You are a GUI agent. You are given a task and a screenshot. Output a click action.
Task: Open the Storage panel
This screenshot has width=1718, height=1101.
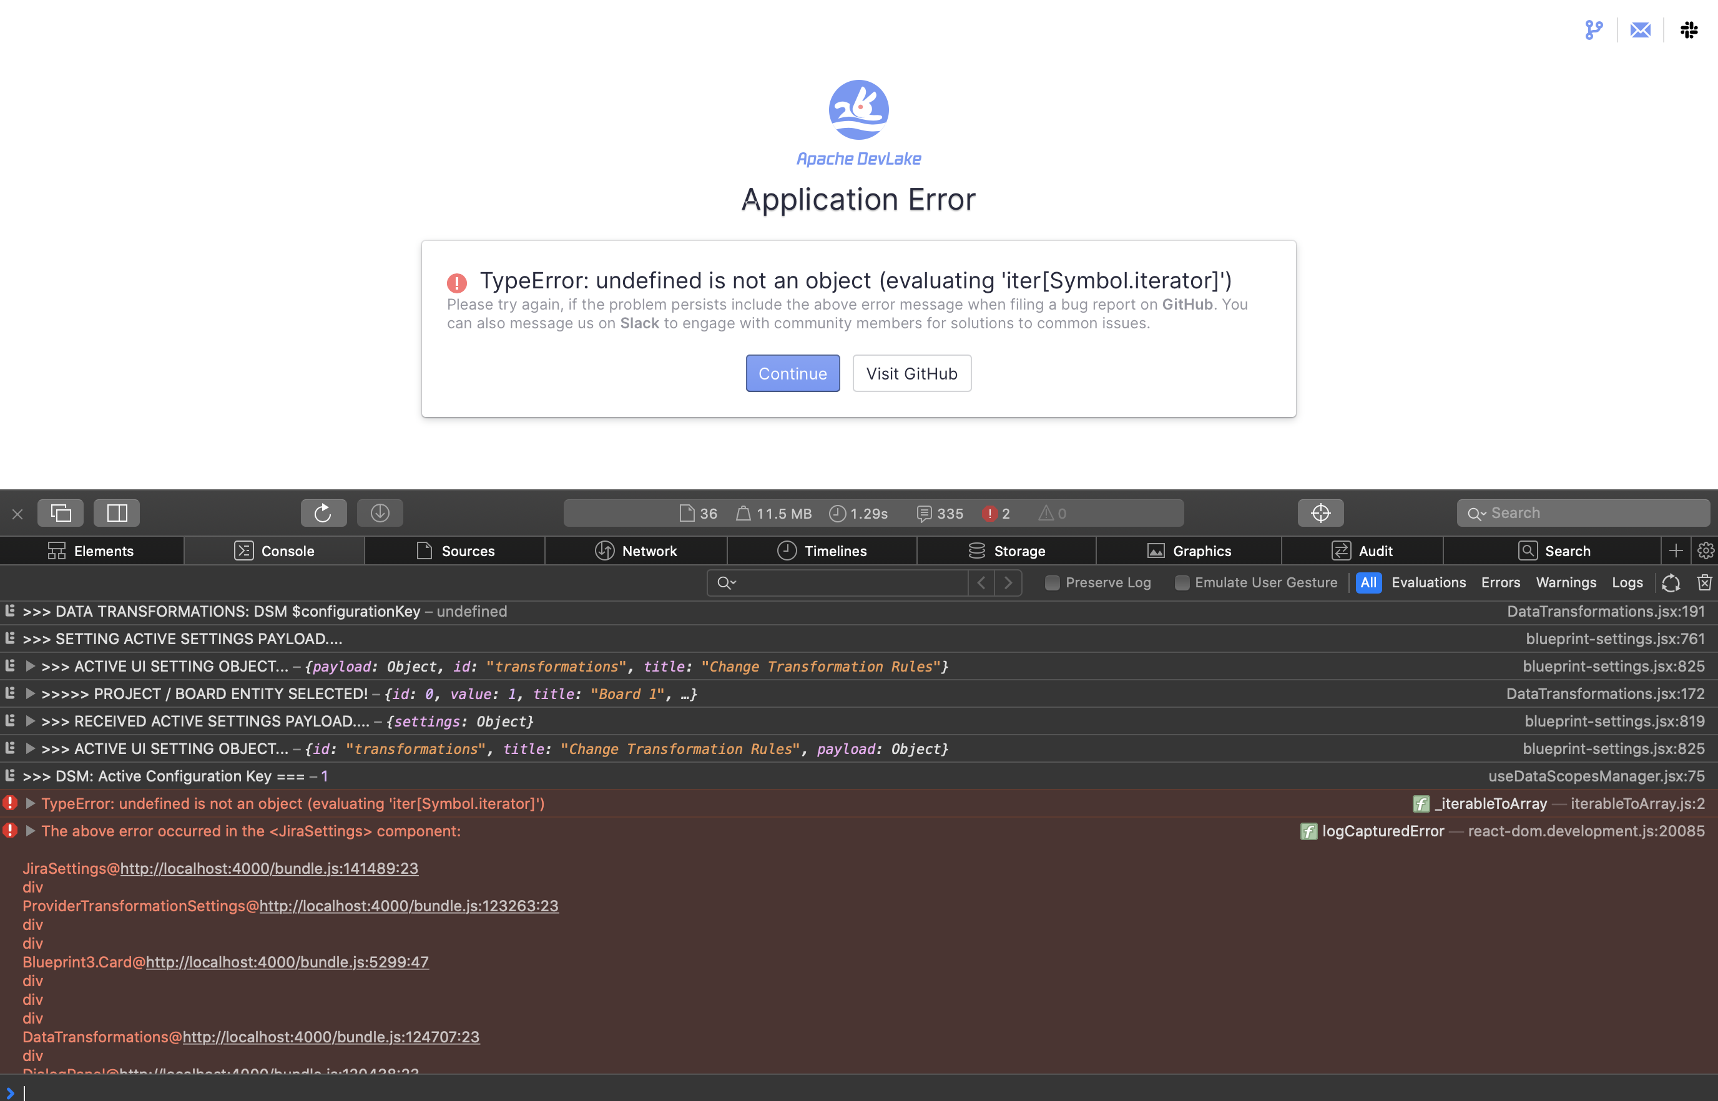pyautogui.click(x=1008, y=550)
